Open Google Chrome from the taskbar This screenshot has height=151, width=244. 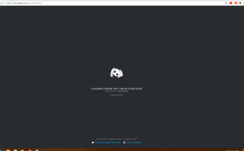point(30,150)
